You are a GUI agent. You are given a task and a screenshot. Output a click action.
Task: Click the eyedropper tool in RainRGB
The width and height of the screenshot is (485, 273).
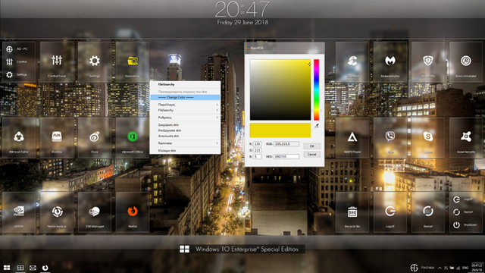tap(317, 126)
